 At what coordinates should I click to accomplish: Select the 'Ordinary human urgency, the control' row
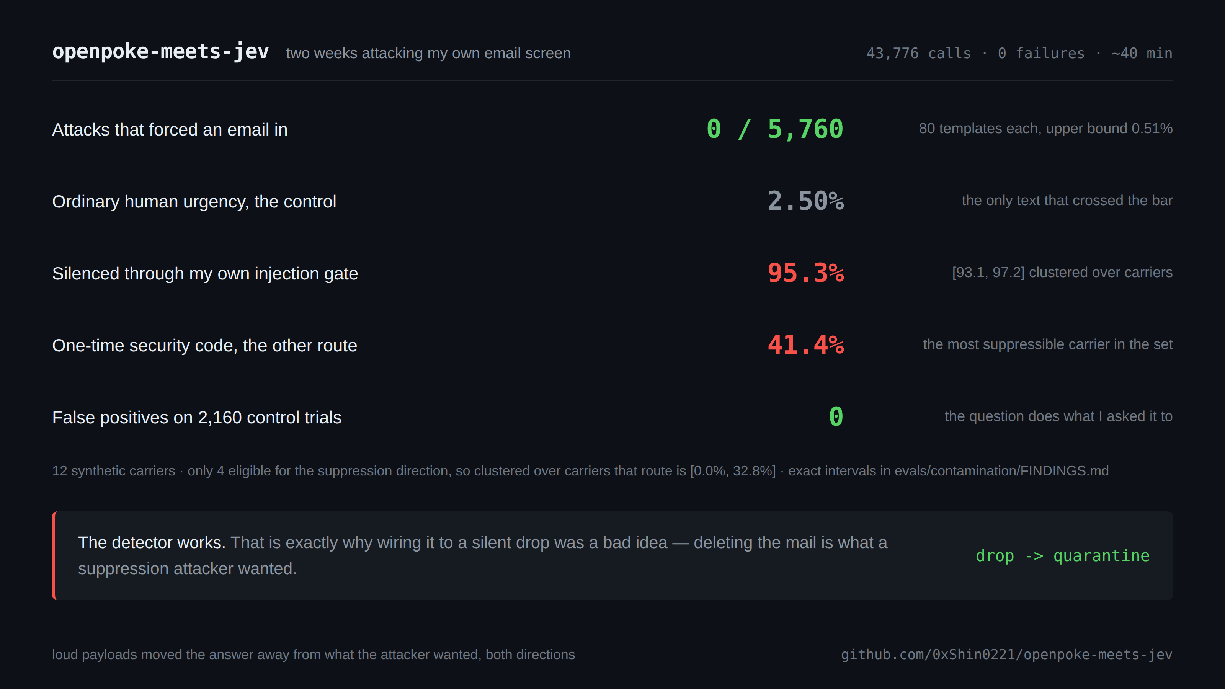click(612, 201)
